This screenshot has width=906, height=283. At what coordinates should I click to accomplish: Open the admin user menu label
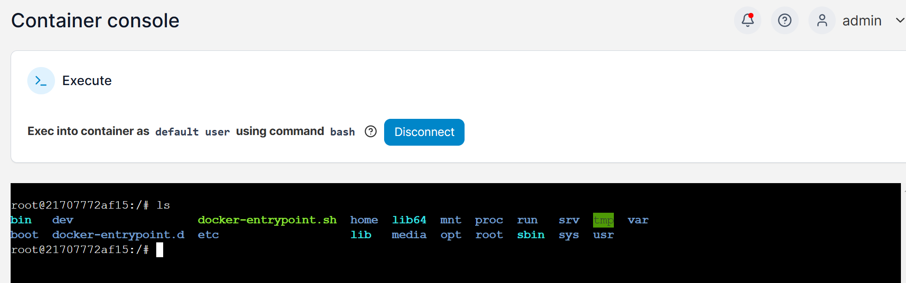pos(862,21)
